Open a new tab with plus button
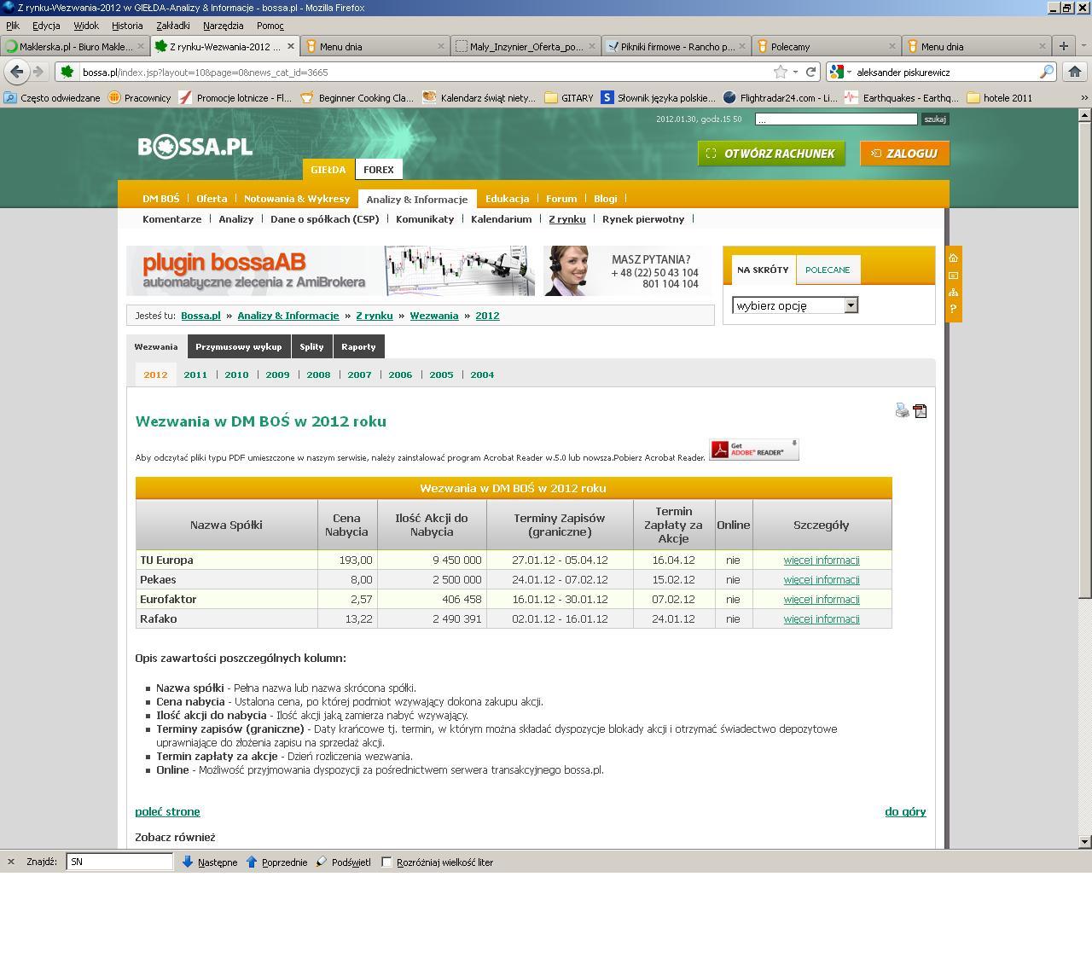This screenshot has width=1092, height=958. (x=1064, y=46)
